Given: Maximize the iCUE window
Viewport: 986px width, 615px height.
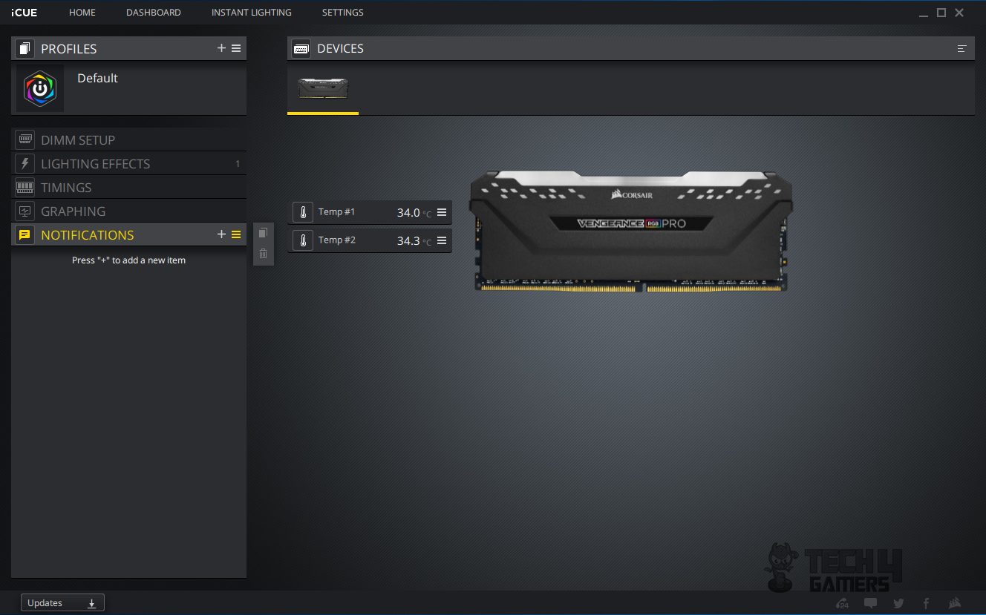Looking at the screenshot, I should coord(941,13).
